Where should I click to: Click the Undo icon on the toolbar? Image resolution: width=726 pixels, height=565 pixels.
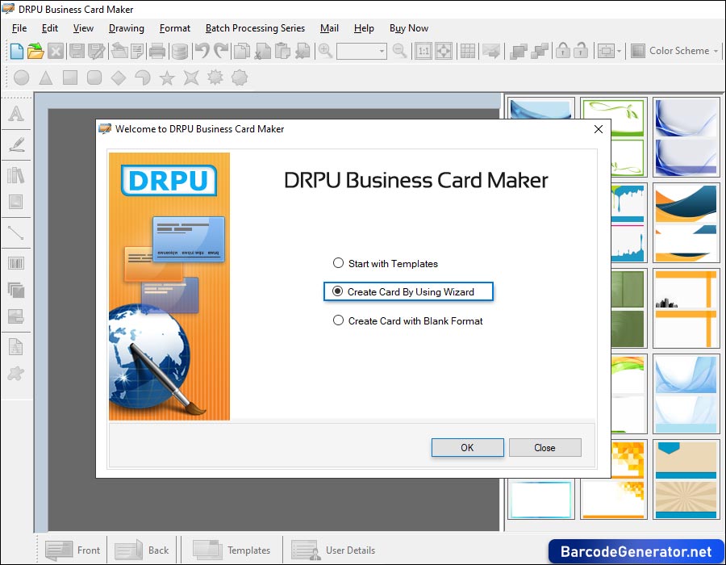[x=202, y=50]
